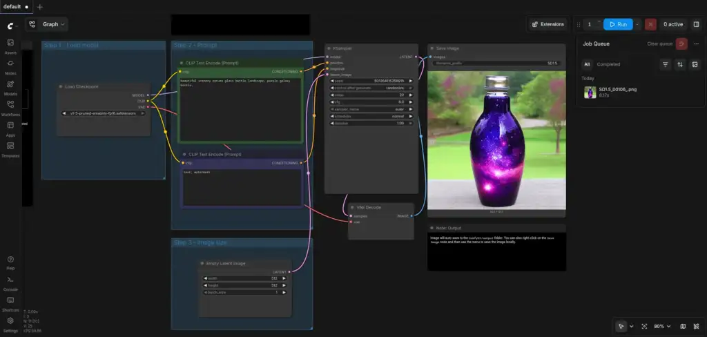The height and width of the screenshot is (337, 707).
Task: Open the Extensions manager
Action: pos(548,24)
